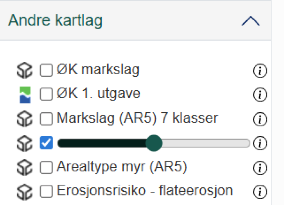Click the Erosjonsrisiko - flateerosjon label
The height and width of the screenshot is (205, 284).
click(145, 191)
